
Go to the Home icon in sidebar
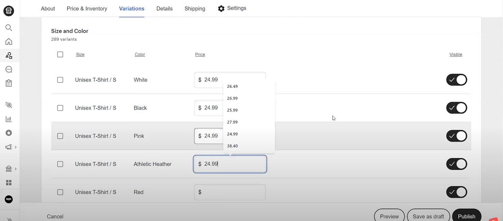pos(9,42)
